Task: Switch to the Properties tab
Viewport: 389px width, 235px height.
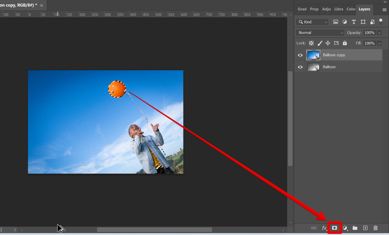Action: pyautogui.click(x=314, y=9)
